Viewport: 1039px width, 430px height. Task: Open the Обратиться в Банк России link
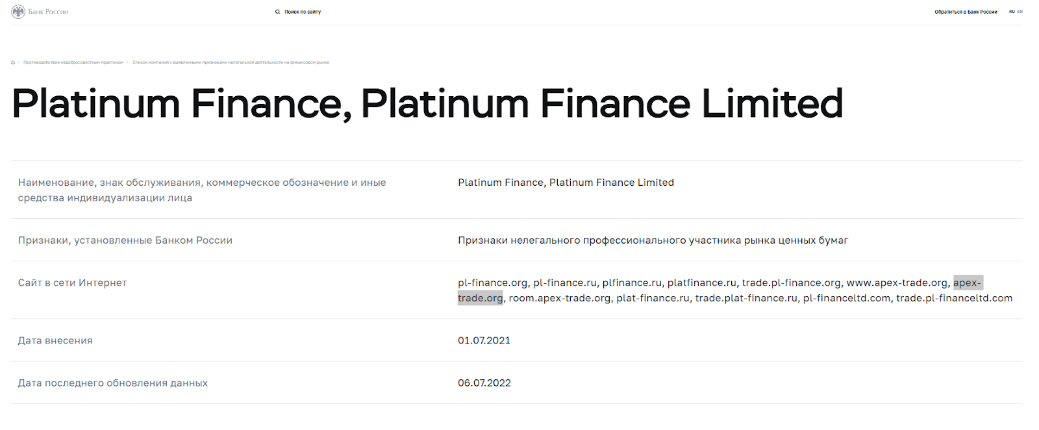pos(966,12)
